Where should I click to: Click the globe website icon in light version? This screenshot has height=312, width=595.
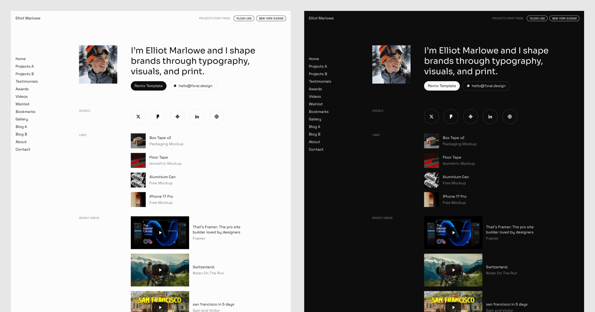[217, 117]
